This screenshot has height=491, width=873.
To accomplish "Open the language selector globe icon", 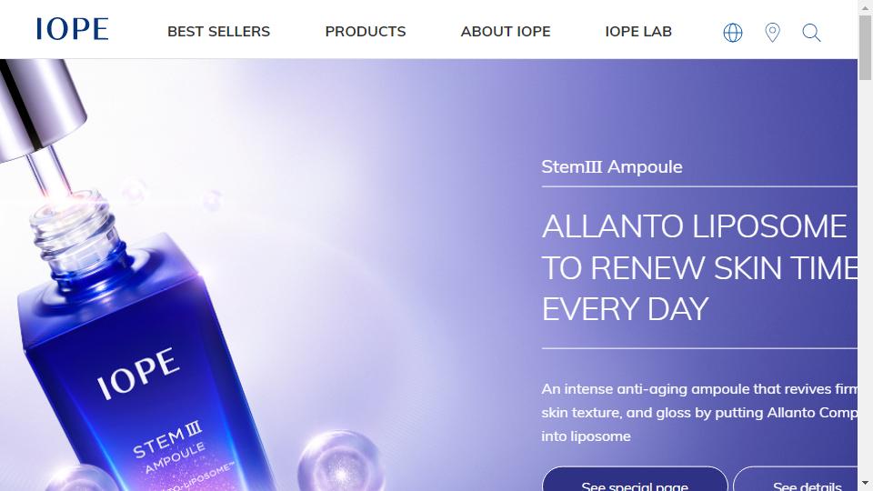I will [733, 33].
